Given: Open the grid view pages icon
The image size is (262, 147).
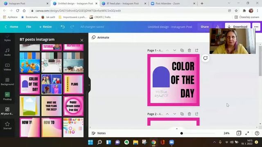Looking at the screenshot, I should tap(239, 133).
